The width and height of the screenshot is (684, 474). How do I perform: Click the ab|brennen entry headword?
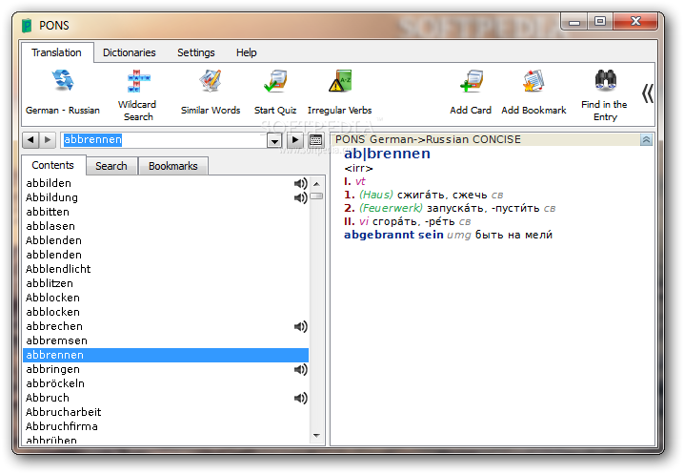(x=387, y=154)
